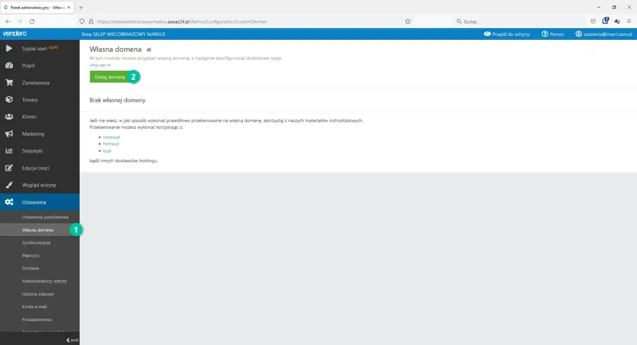The image size is (637, 345).
Task: Go back with browser back arrow
Action: 8,21
